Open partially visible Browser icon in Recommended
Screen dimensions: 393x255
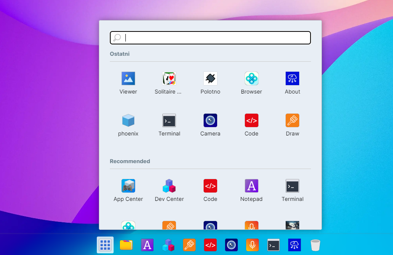pos(128,225)
